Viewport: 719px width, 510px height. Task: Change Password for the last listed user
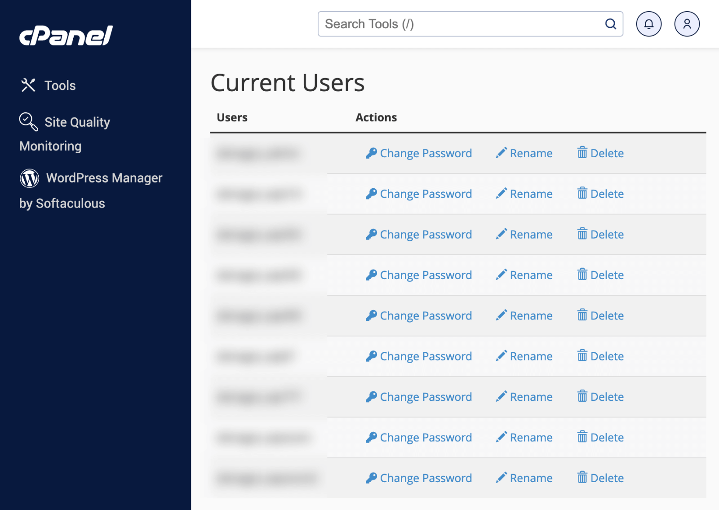pos(425,478)
